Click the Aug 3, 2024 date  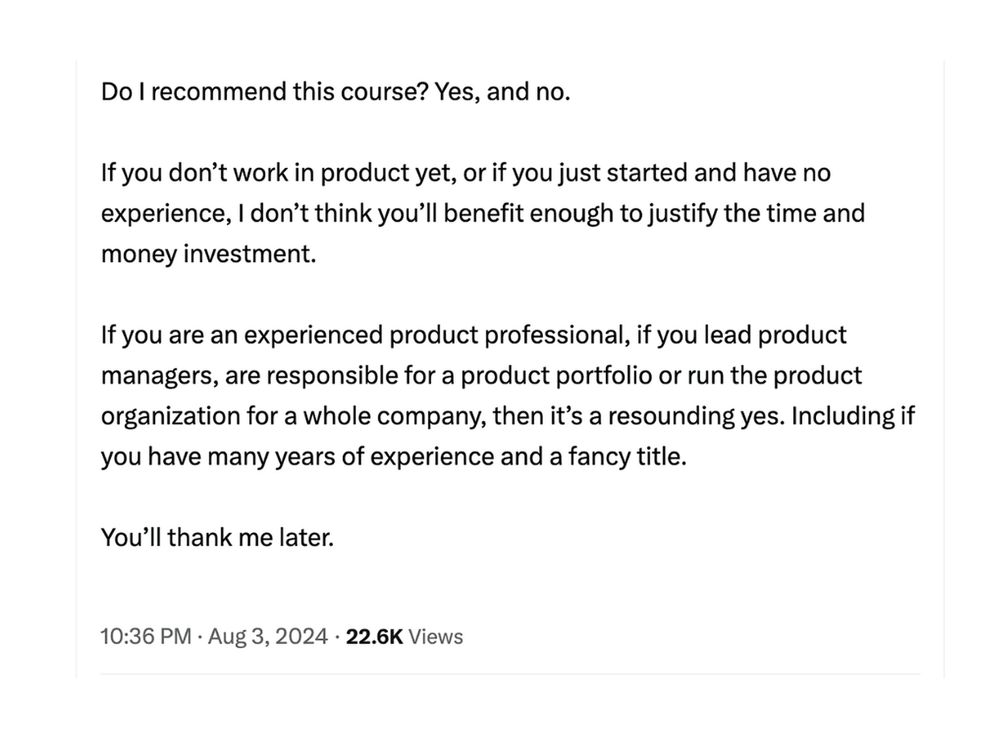click(x=268, y=637)
